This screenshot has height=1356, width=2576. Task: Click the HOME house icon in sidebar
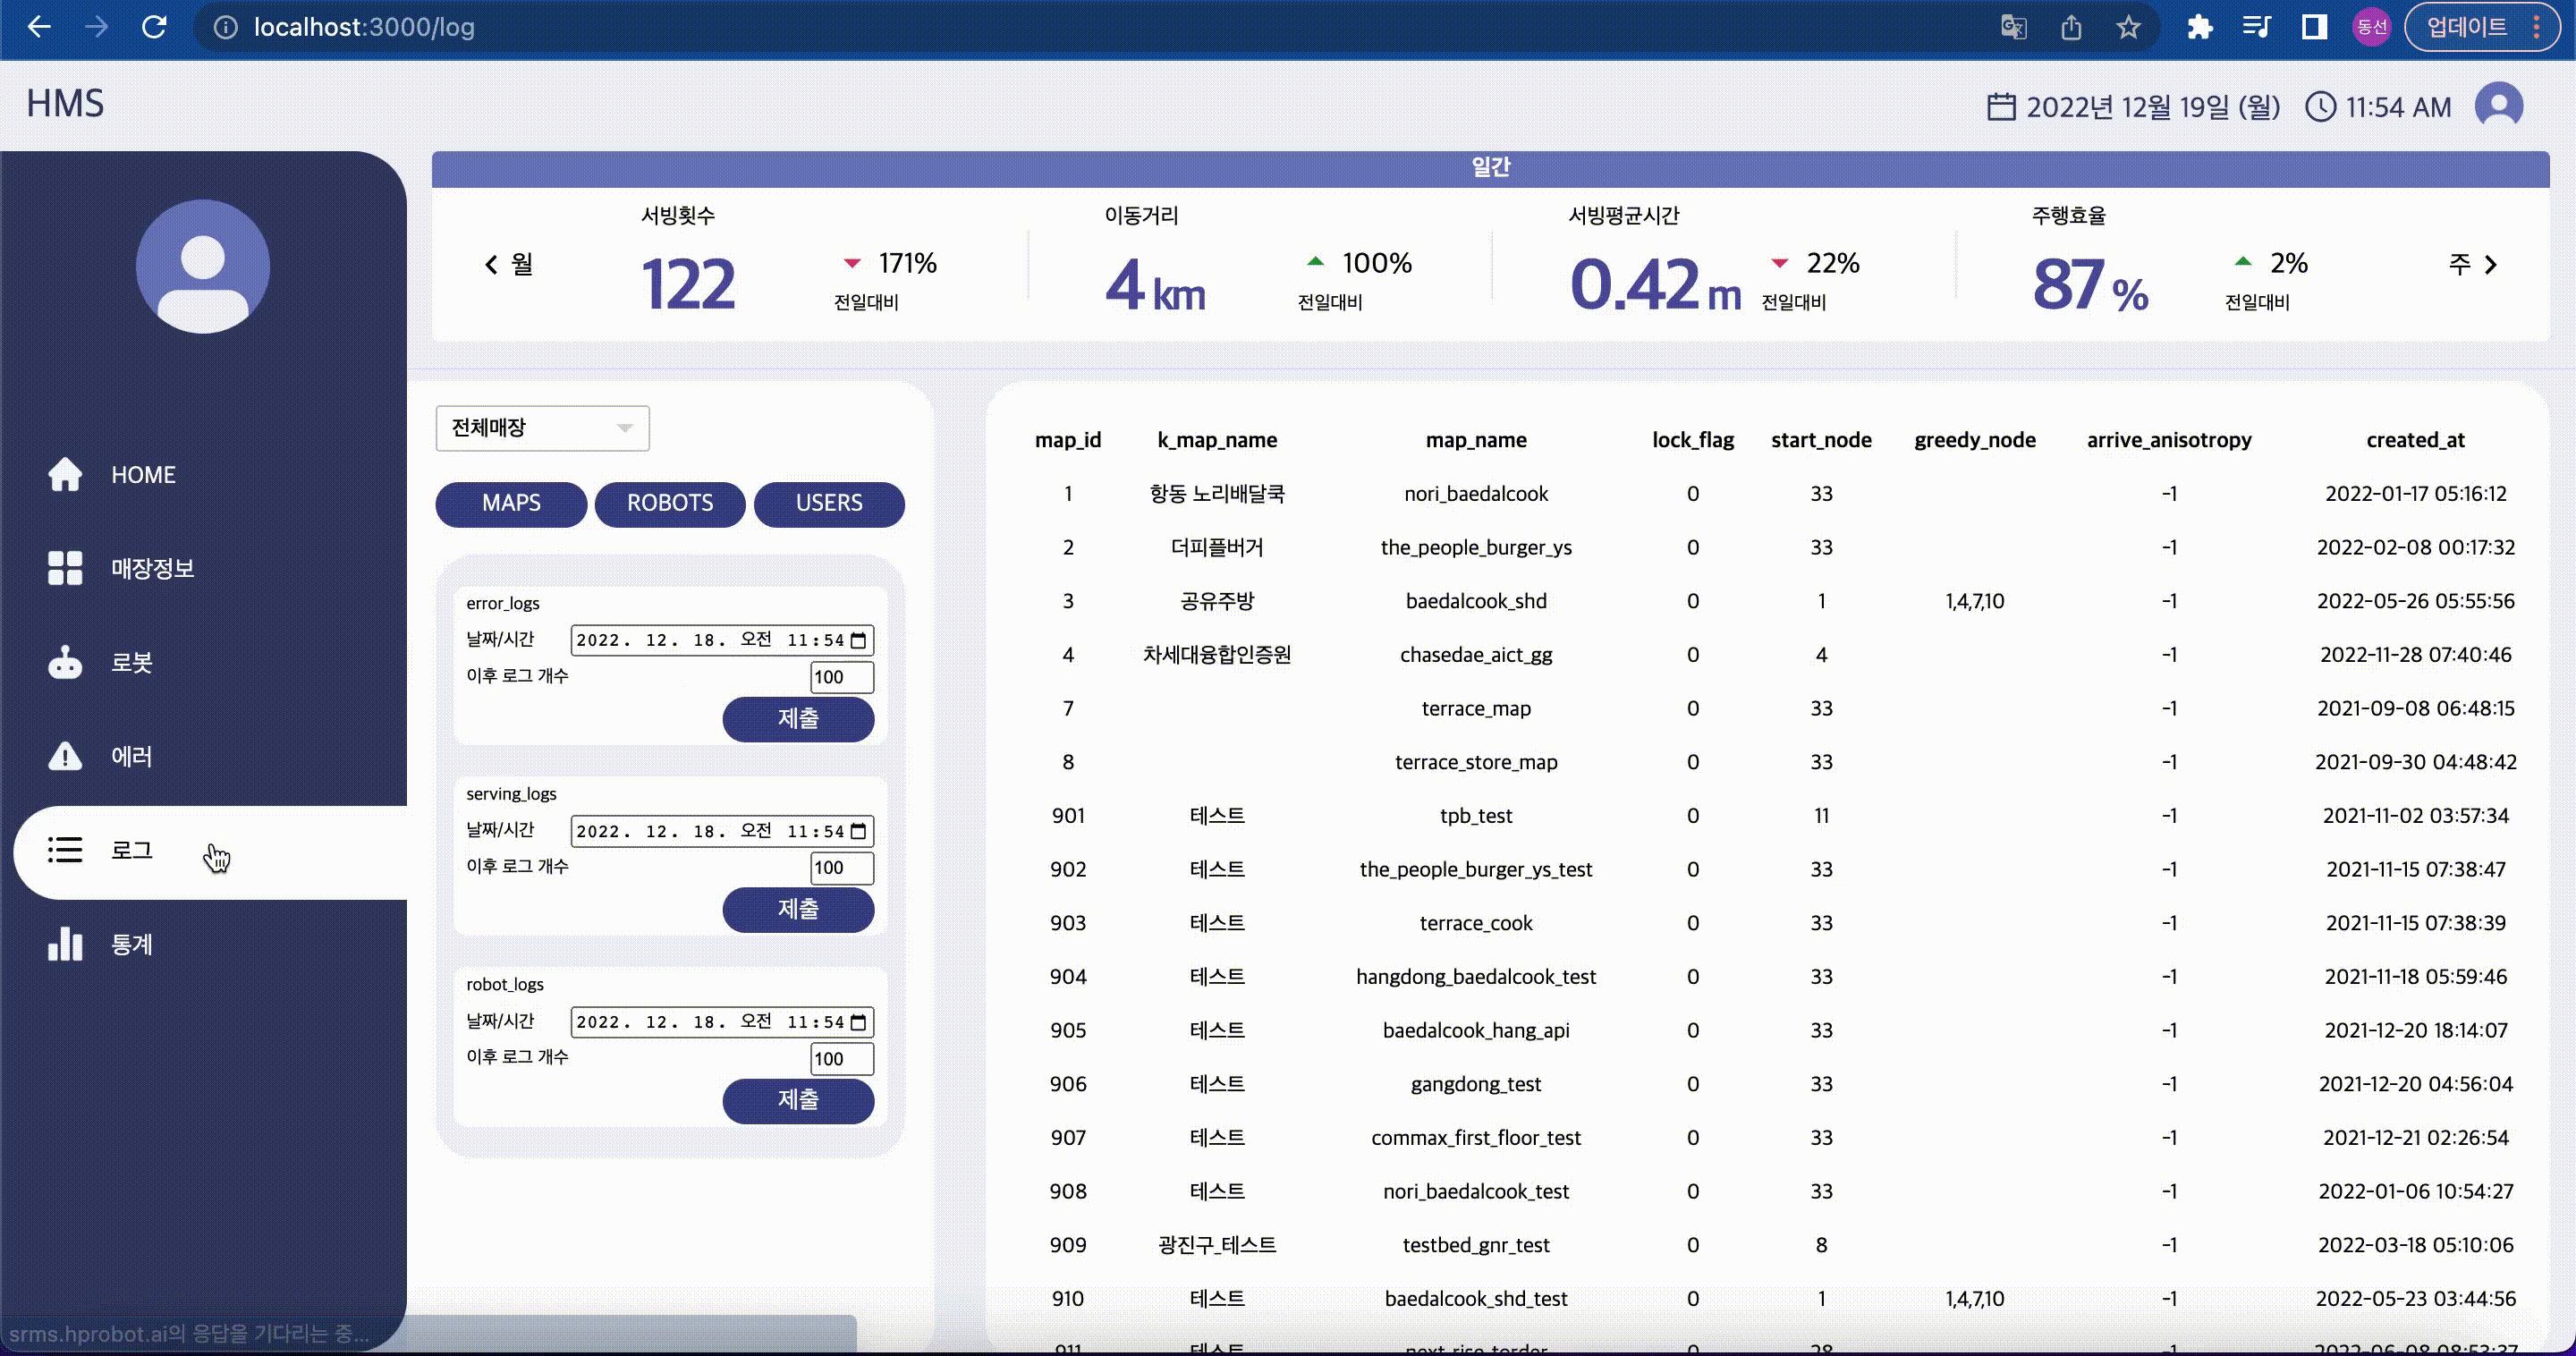[x=65, y=474]
